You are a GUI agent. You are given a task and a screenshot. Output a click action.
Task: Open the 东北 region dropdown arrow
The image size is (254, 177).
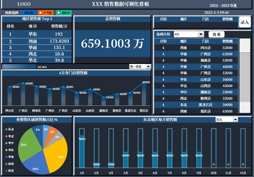tap(235, 120)
